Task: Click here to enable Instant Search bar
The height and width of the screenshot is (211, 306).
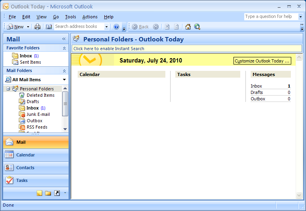Action: (x=187, y=49)
